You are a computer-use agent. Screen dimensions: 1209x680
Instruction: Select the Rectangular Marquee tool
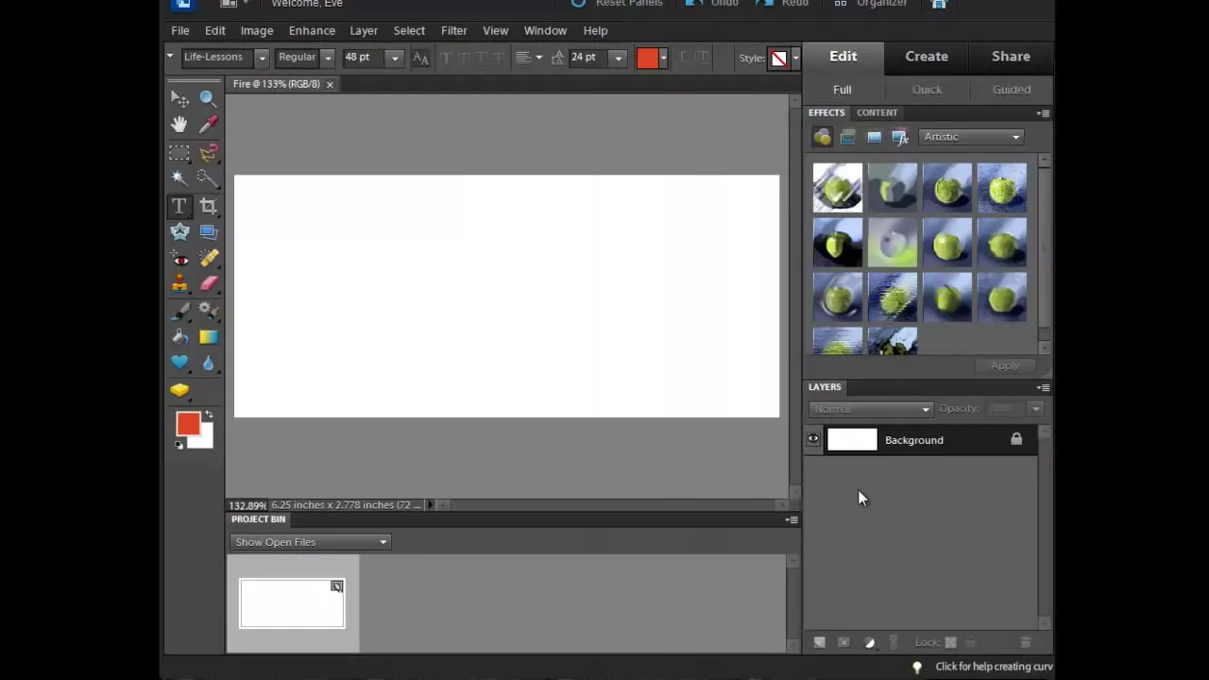tap(179, 152)
